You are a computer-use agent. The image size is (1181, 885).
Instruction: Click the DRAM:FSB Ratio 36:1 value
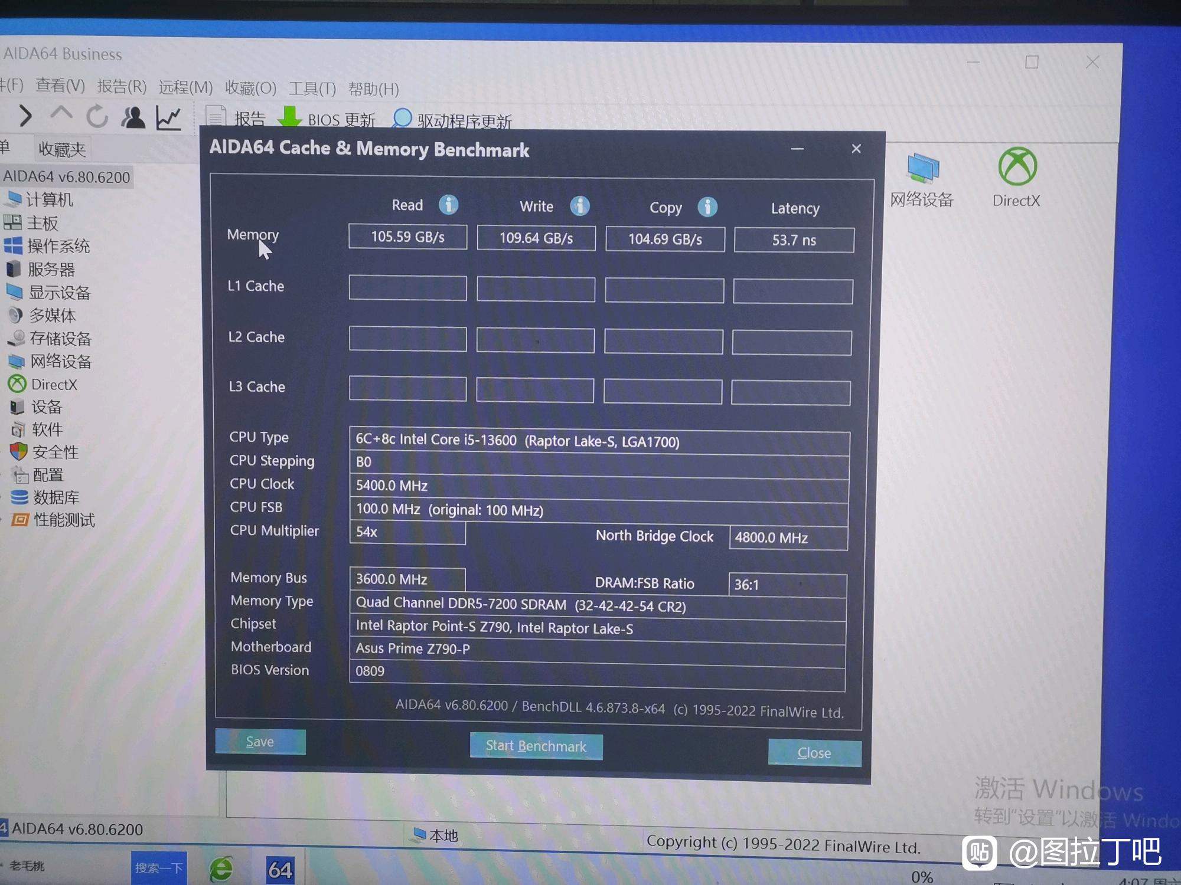(787, 585)
